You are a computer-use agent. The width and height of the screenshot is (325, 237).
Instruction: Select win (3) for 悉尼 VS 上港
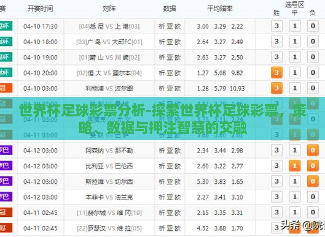click(277, 26)
